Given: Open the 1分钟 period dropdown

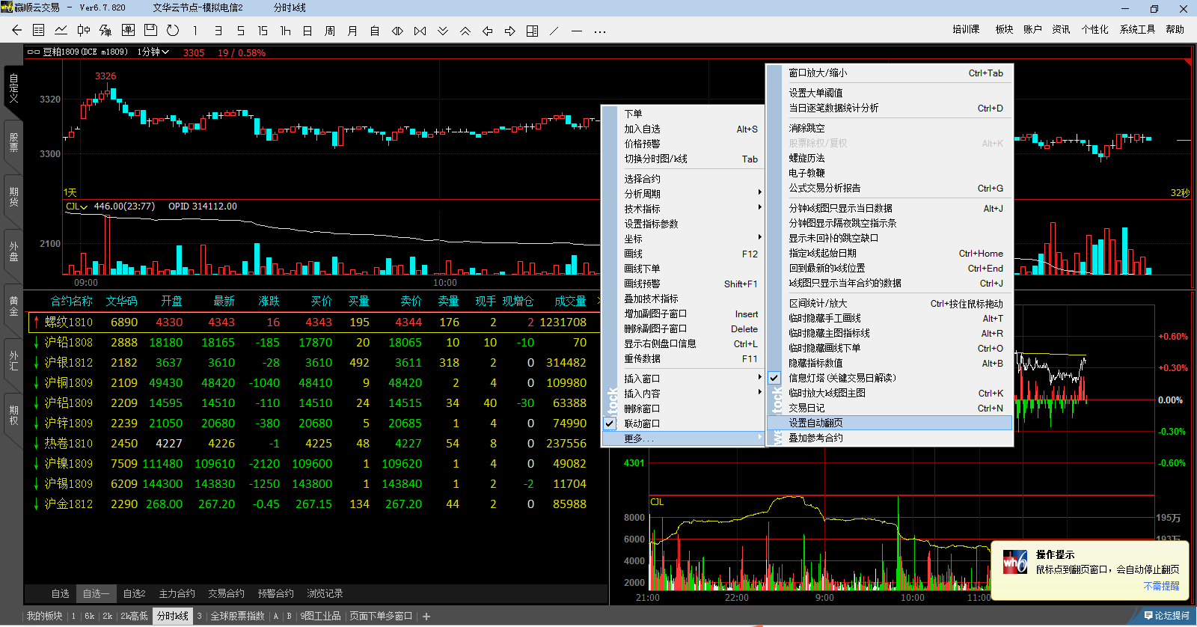Looking at the screenshot, I should [x=153, y=52].
